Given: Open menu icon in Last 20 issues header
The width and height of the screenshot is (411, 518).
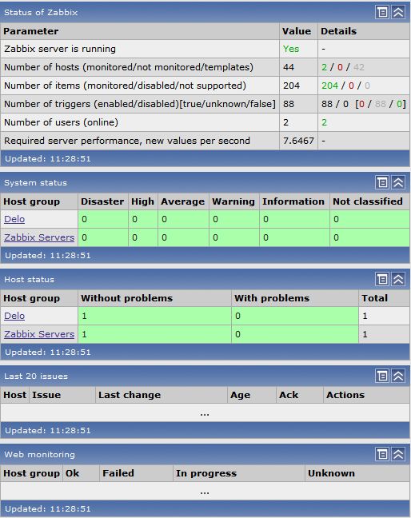Looking at the screenshot, I should (x=382, y=376).
